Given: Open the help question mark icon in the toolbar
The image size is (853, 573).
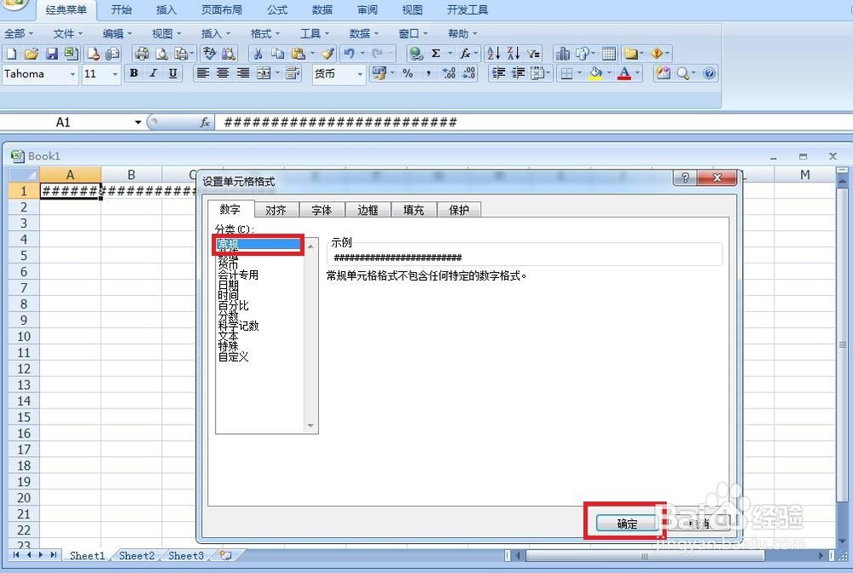Looking at the screenshot, I should (709, 73).
